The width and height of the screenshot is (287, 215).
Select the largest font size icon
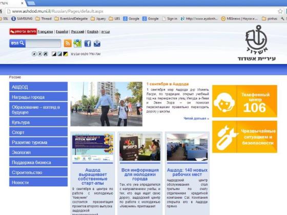[x=46, y=54]
